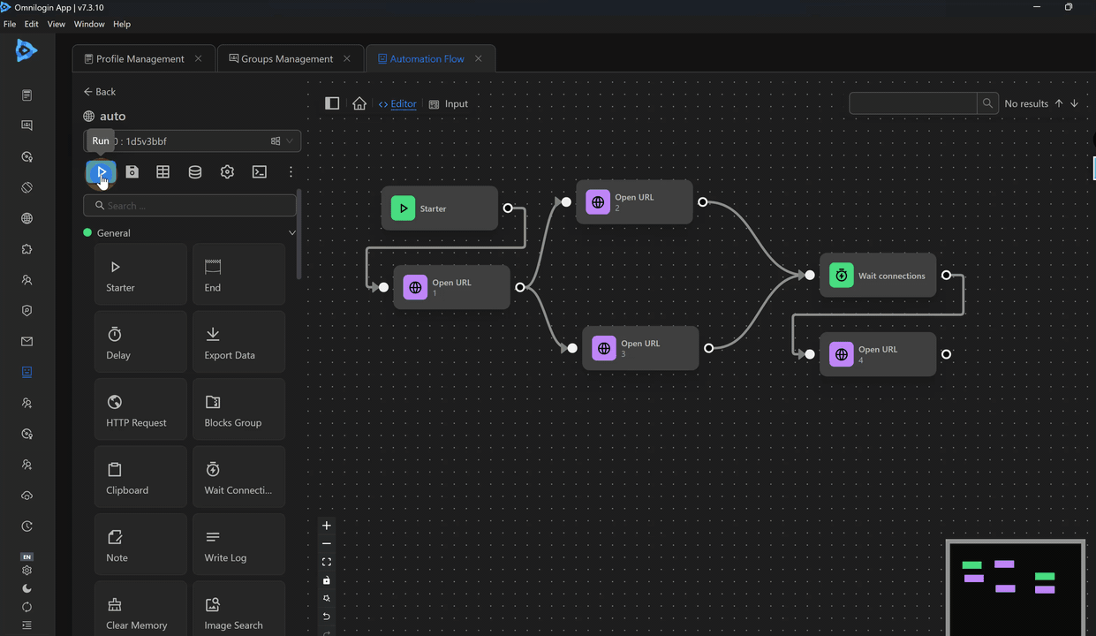
Task: Select the HTTP Request block
Action: point(140,409)
